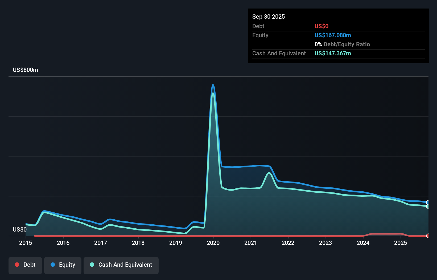
Task: Expand the Sep 30 2025 tooltip details
Action: point(269,17)
